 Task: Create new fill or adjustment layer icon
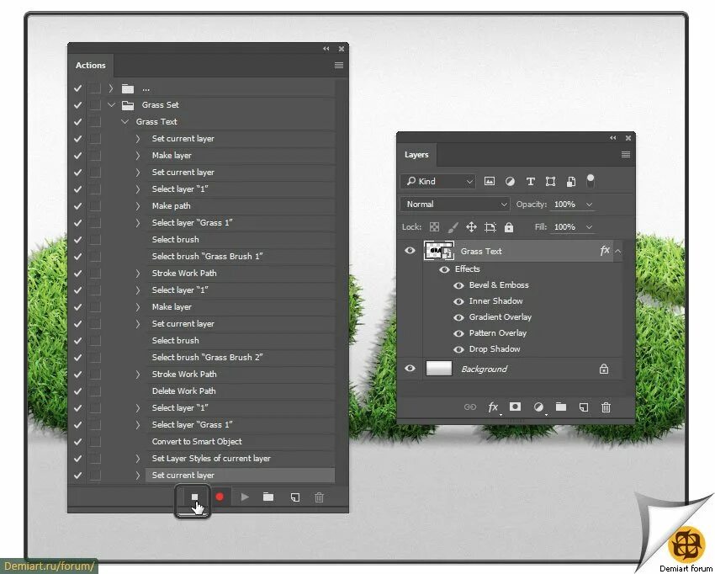pyautogui.click(x=538, y=407)
